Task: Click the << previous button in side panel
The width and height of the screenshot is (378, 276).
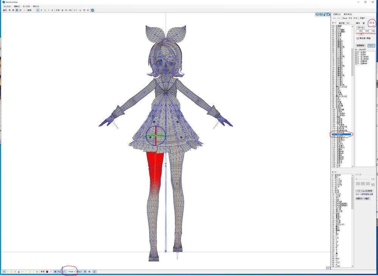Action: coord(334,18)
